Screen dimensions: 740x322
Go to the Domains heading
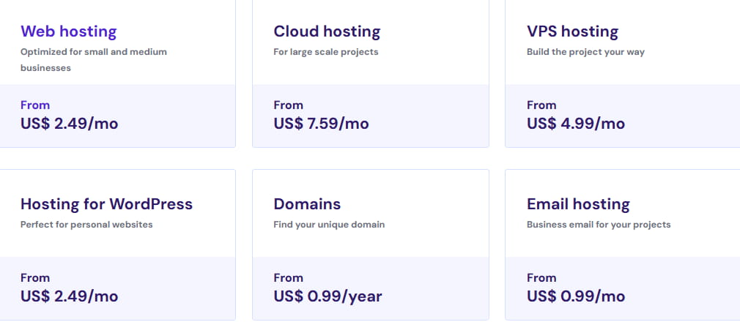tap(307, 204)
